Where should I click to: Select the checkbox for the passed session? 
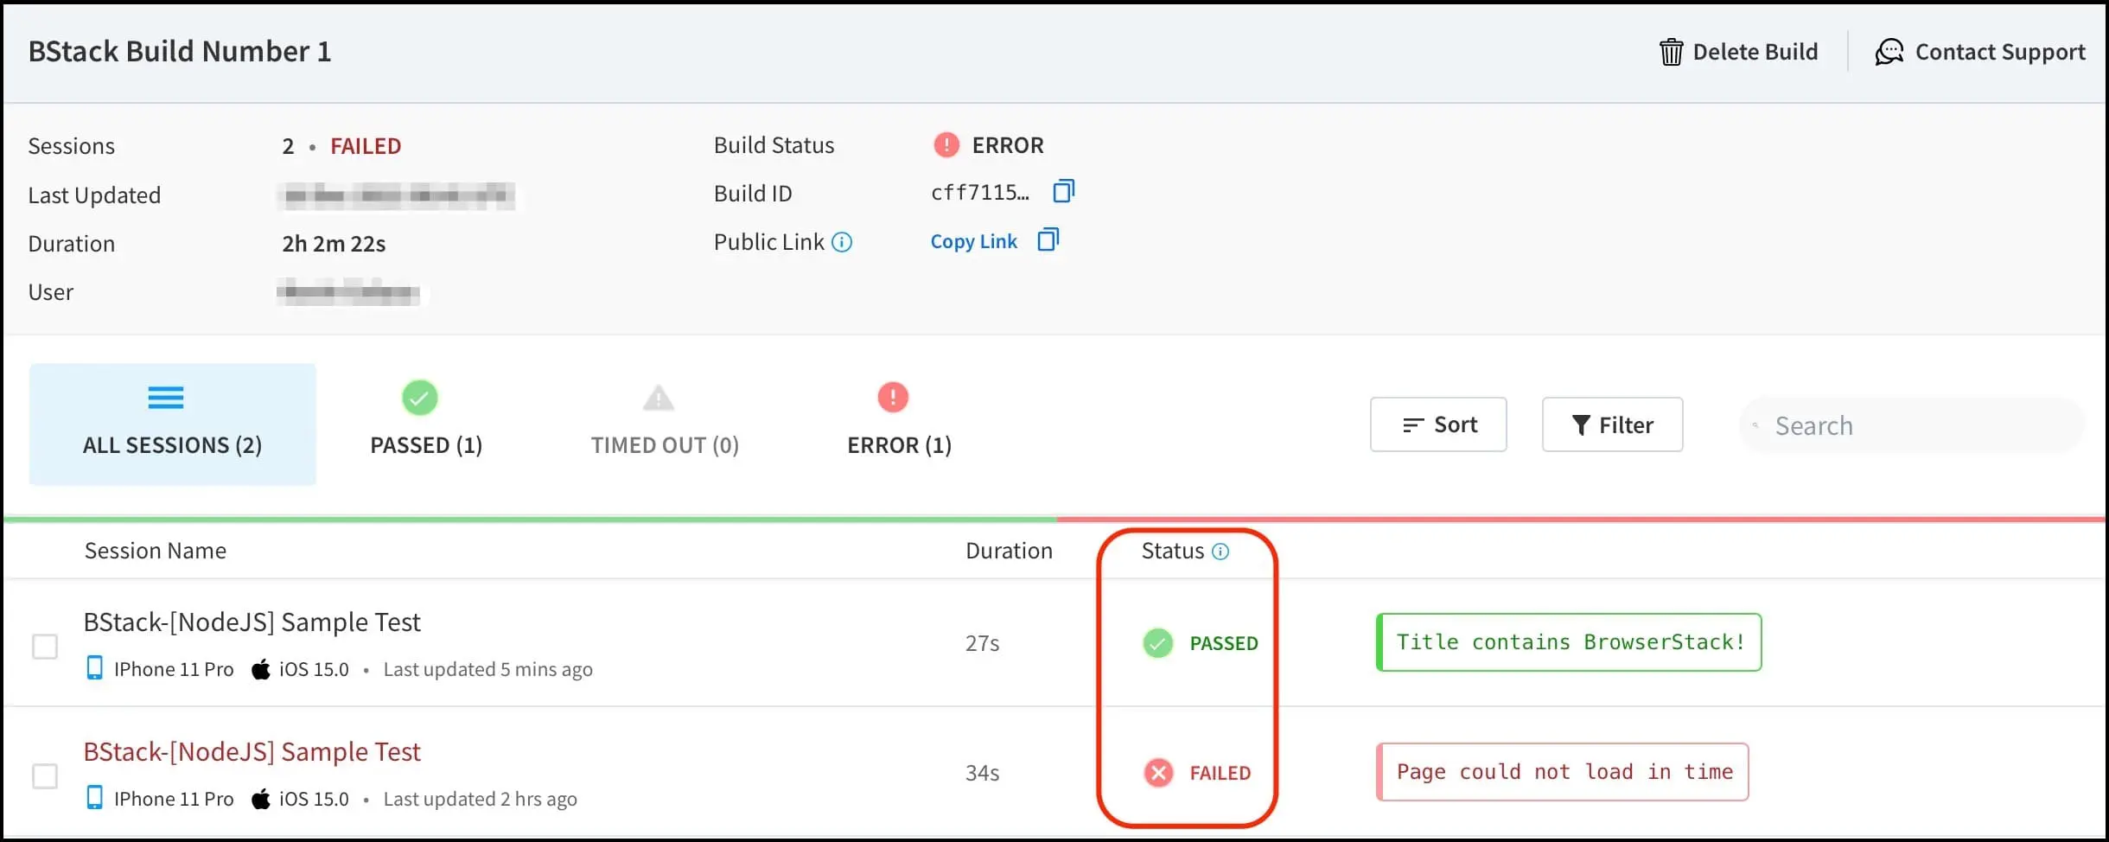click(x=45, y=647)
